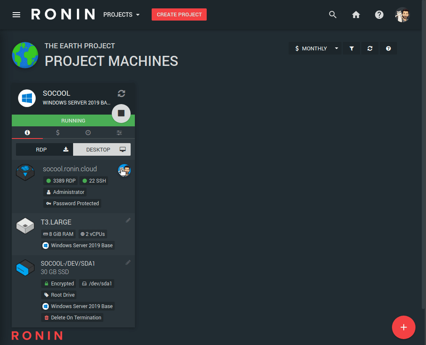Image resolution: width=426 pixels, height=345 pixels.
Task: Click the T3.LARGE instance cube icon
Action: click(25, 225)
